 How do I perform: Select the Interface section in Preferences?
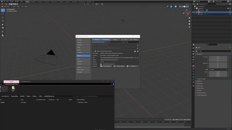[x=83, y=40]
